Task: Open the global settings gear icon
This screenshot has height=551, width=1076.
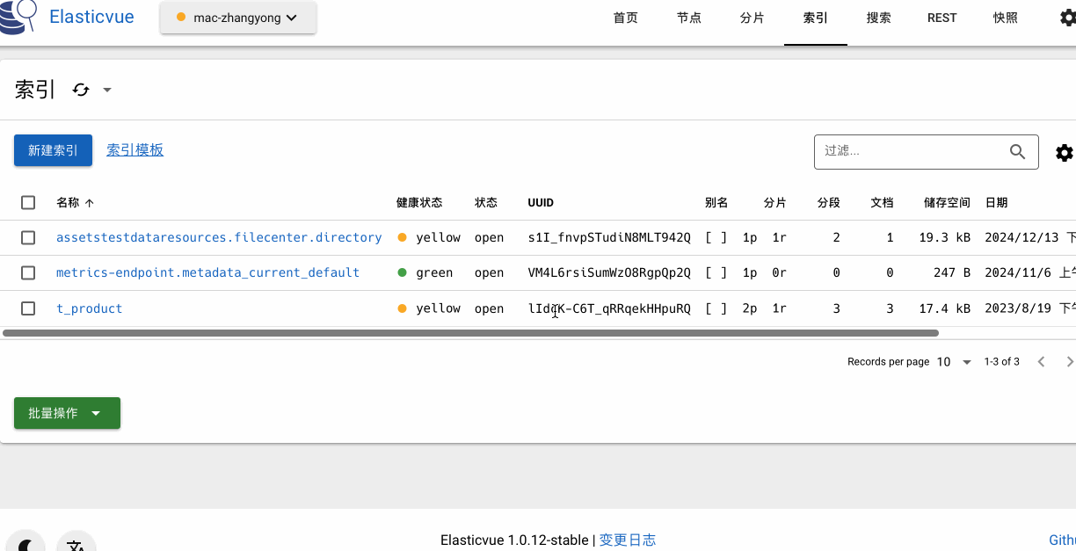Action: (x=1068, y=17)
